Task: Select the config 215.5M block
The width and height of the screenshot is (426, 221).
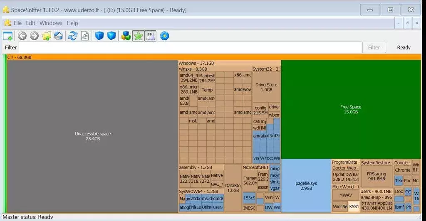Action: [x=260, y=110]
